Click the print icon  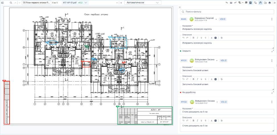coord(270,3)
